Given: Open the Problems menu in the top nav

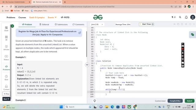Looking at the screenshot, I should [x=11, y=17].
